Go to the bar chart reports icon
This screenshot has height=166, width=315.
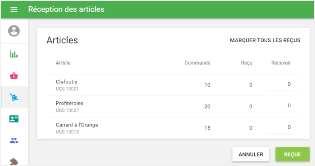[x=14, y=54]
